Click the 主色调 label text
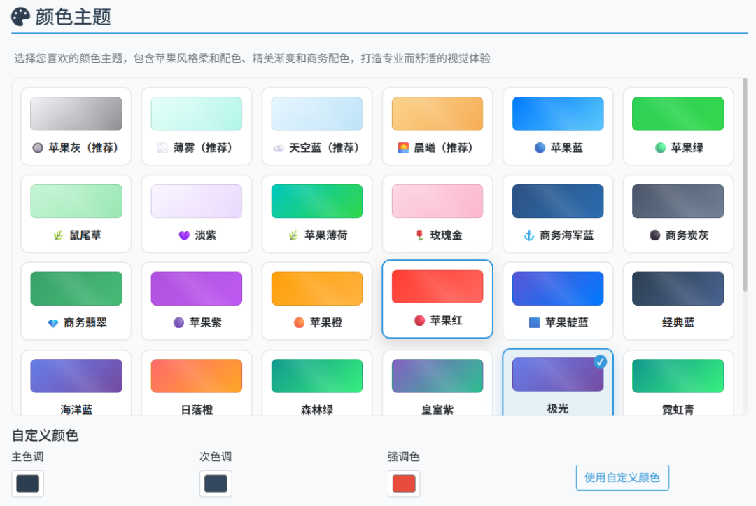 (x=28, y=456)
